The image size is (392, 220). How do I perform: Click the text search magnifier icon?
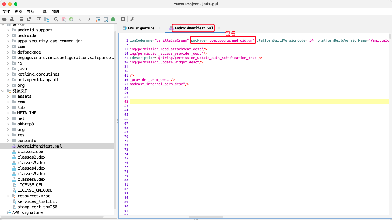coord(56,19)
